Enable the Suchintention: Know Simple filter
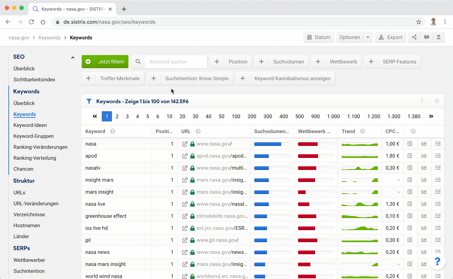Viewport: 453px width, 279px height. [190, 78]
